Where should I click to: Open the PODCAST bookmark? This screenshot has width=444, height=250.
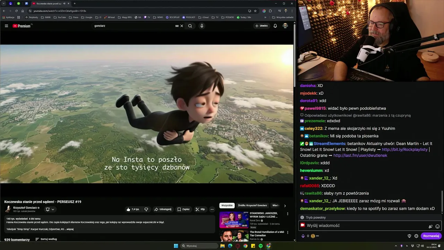coord(189,17)
